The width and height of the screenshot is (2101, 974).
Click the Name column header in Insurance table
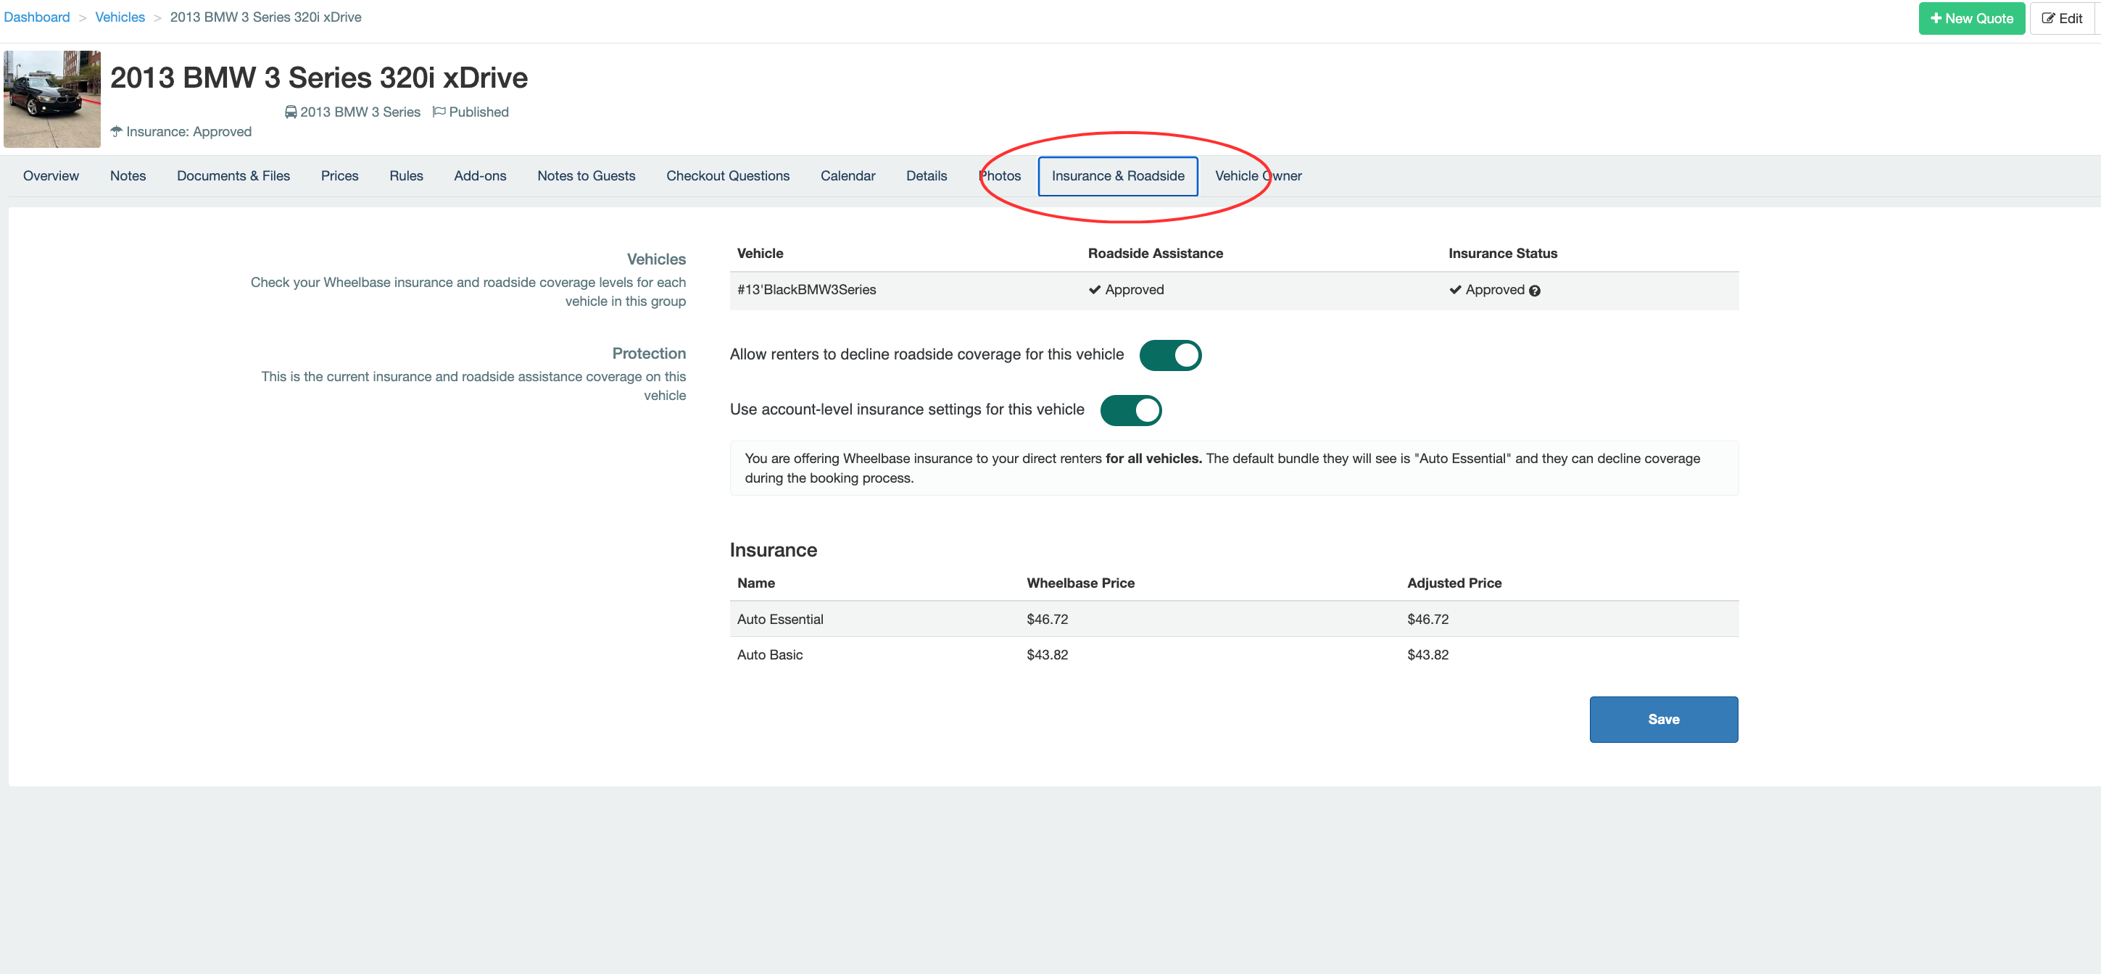point(756,583)
